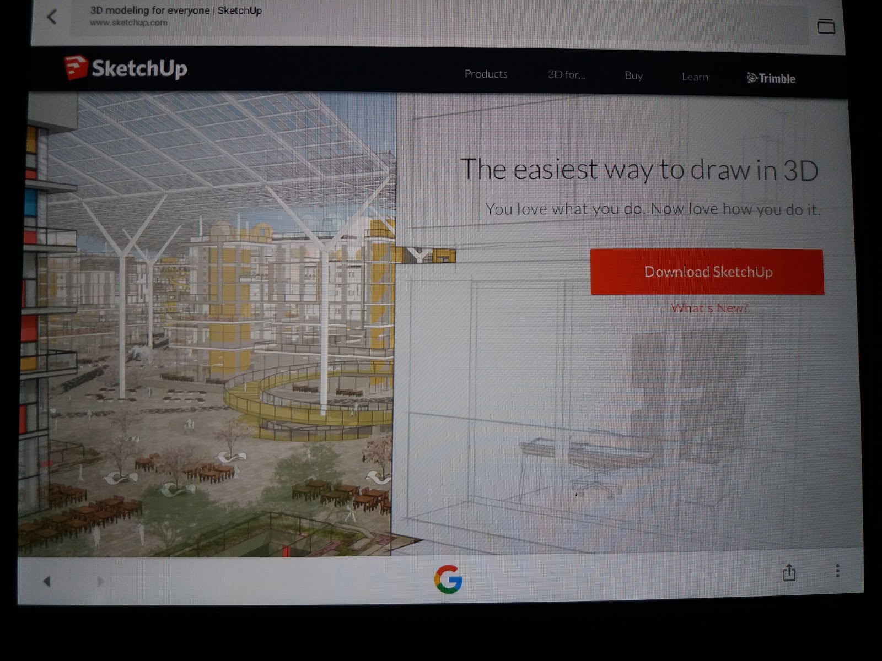This screenshot has width=882, height=661.
Task: Open the Buy menu
Action: 633,76
